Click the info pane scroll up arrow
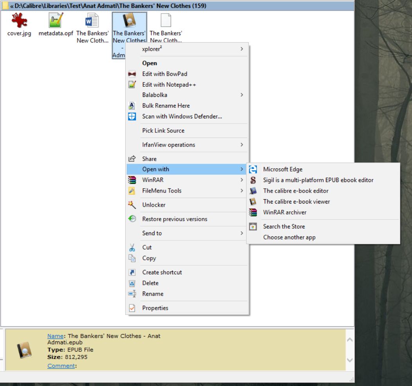This screenshot has width=412, height=386. click(350, 340)
